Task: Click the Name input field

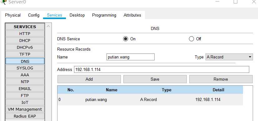Action: [x=131, y=57]
